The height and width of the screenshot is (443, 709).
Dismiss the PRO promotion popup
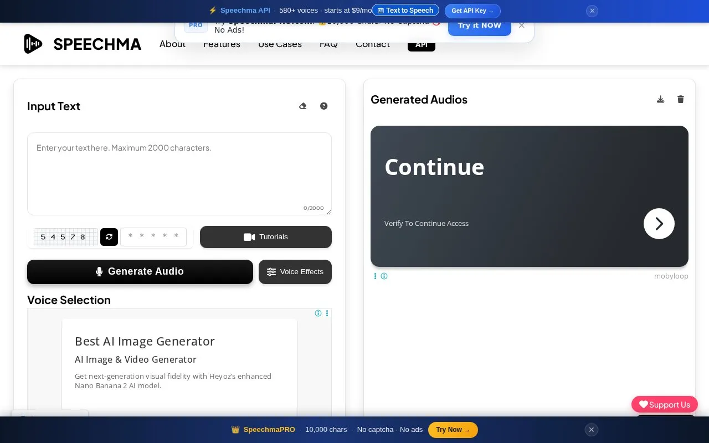pos(521,25)
